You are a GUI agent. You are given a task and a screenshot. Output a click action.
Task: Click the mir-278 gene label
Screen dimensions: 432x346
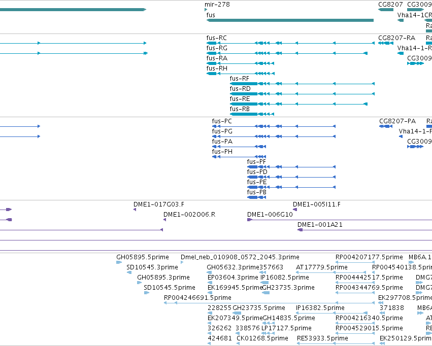pos(217,5)
